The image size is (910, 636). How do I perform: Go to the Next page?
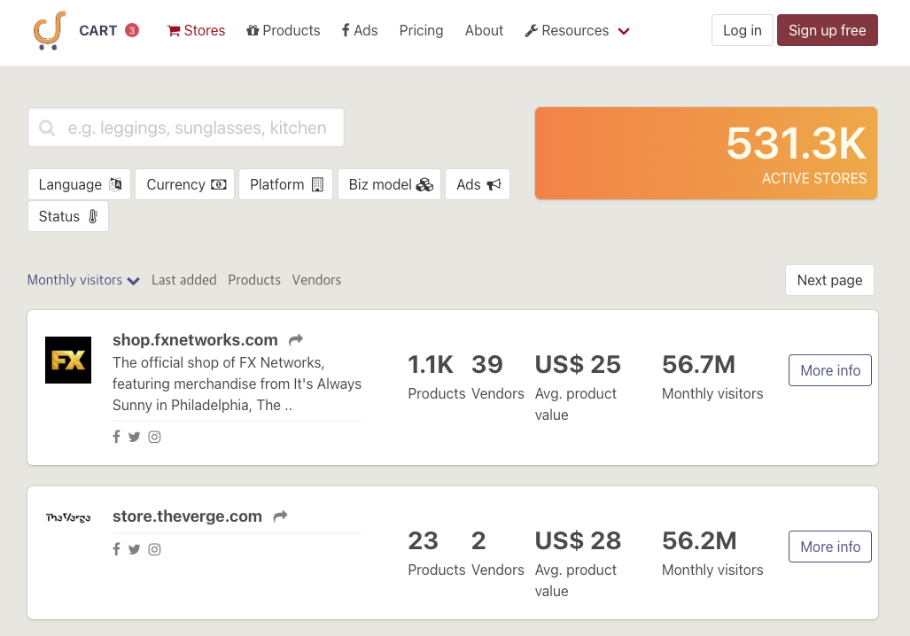[829, 280]
